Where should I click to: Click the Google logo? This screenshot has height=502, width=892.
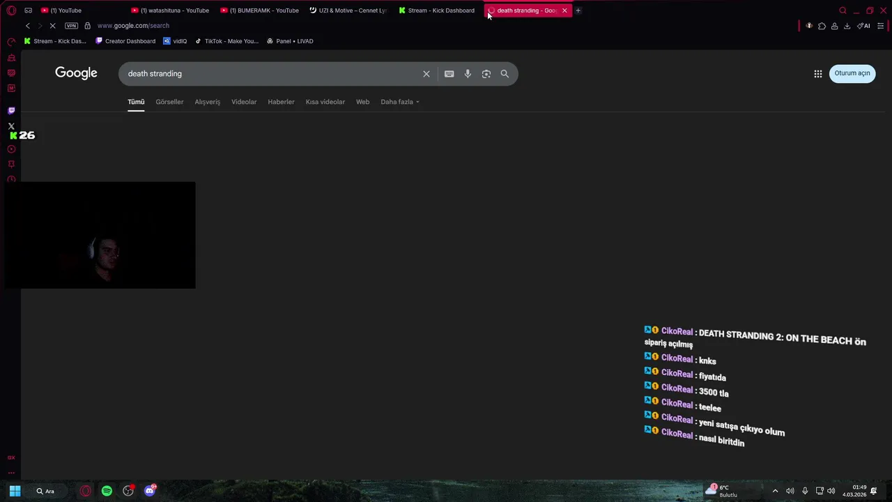[x=76, y=73]
